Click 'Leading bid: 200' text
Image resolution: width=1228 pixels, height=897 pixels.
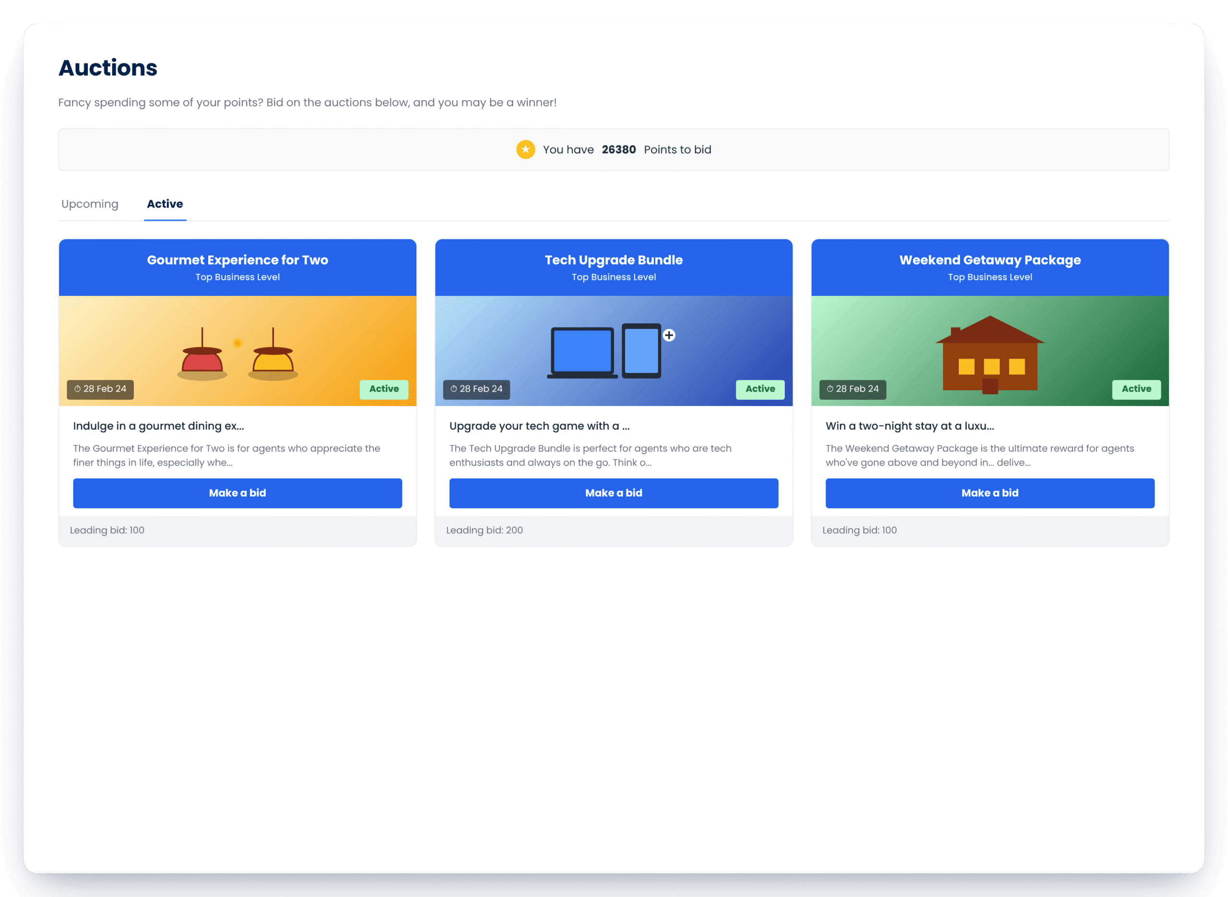(x=484, y=530)
